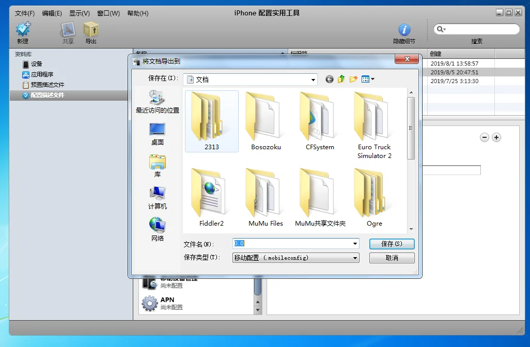
Task: Click the Created (创建) column header
Action: click(461, 54)
